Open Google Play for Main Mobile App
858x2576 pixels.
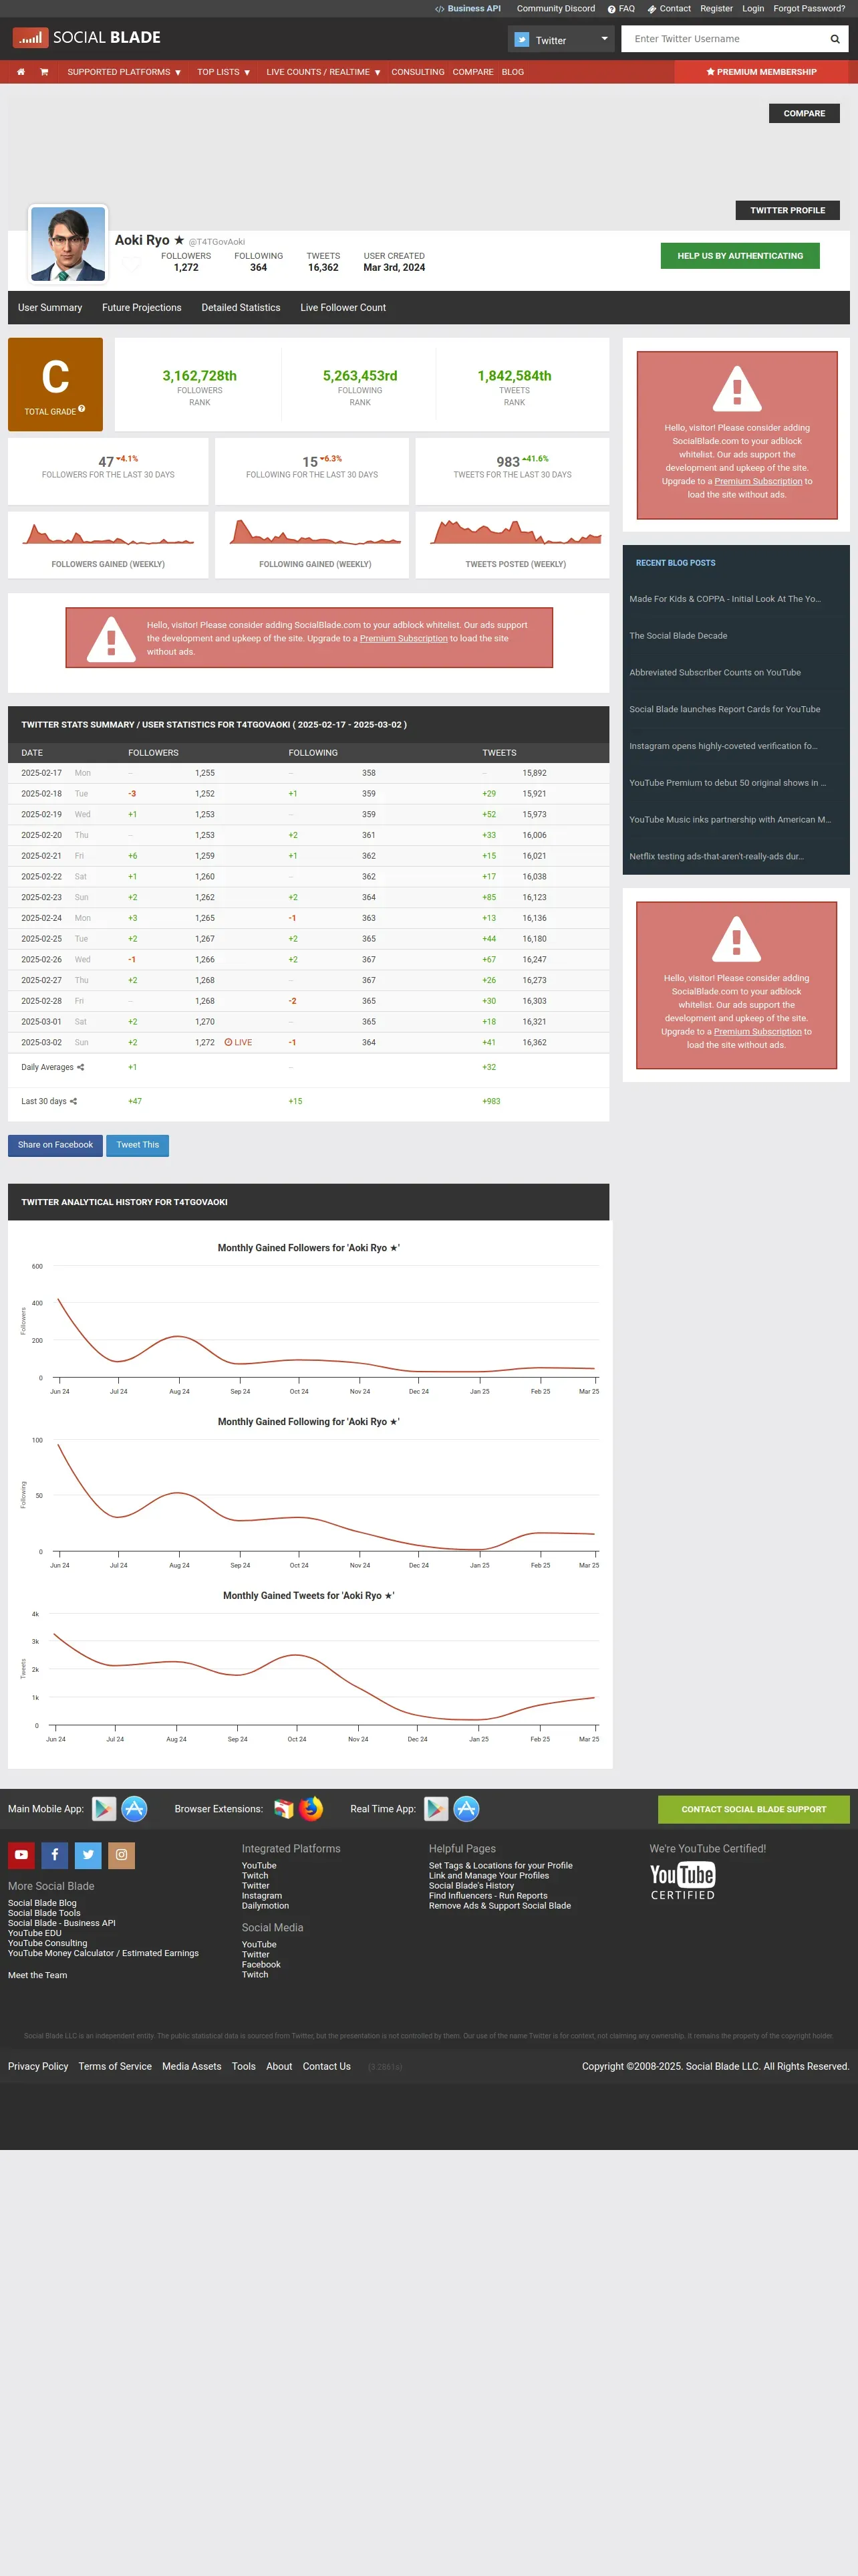coord(104,1809)
